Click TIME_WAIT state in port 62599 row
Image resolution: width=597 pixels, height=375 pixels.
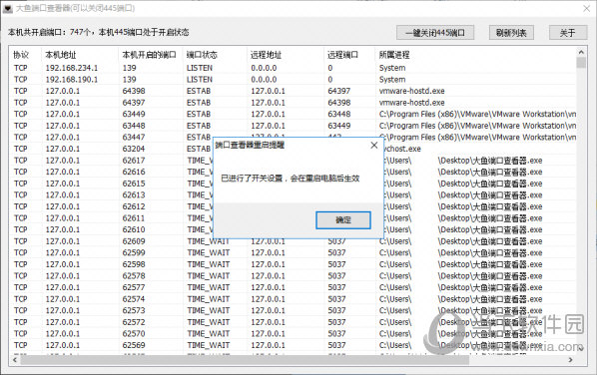pos(209,253)
